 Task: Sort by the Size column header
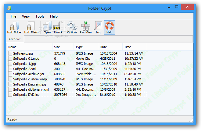pyautogui.click(x=63, y=47)
